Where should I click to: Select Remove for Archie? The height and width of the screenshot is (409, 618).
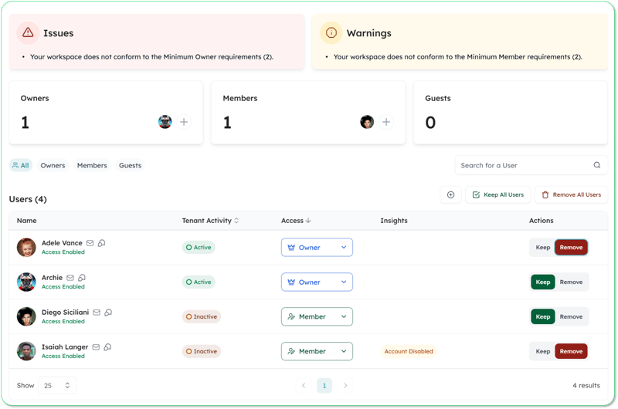coord(571,282)
